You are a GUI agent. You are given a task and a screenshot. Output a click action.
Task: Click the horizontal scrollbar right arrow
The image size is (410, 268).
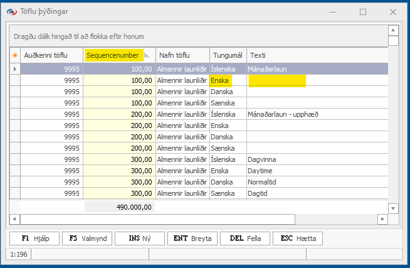click(382, 219)
